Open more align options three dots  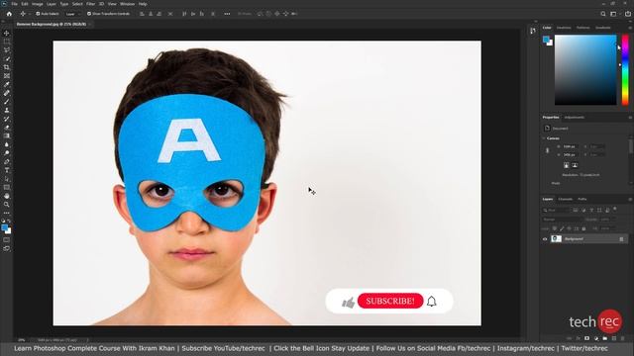click(227, 14)
